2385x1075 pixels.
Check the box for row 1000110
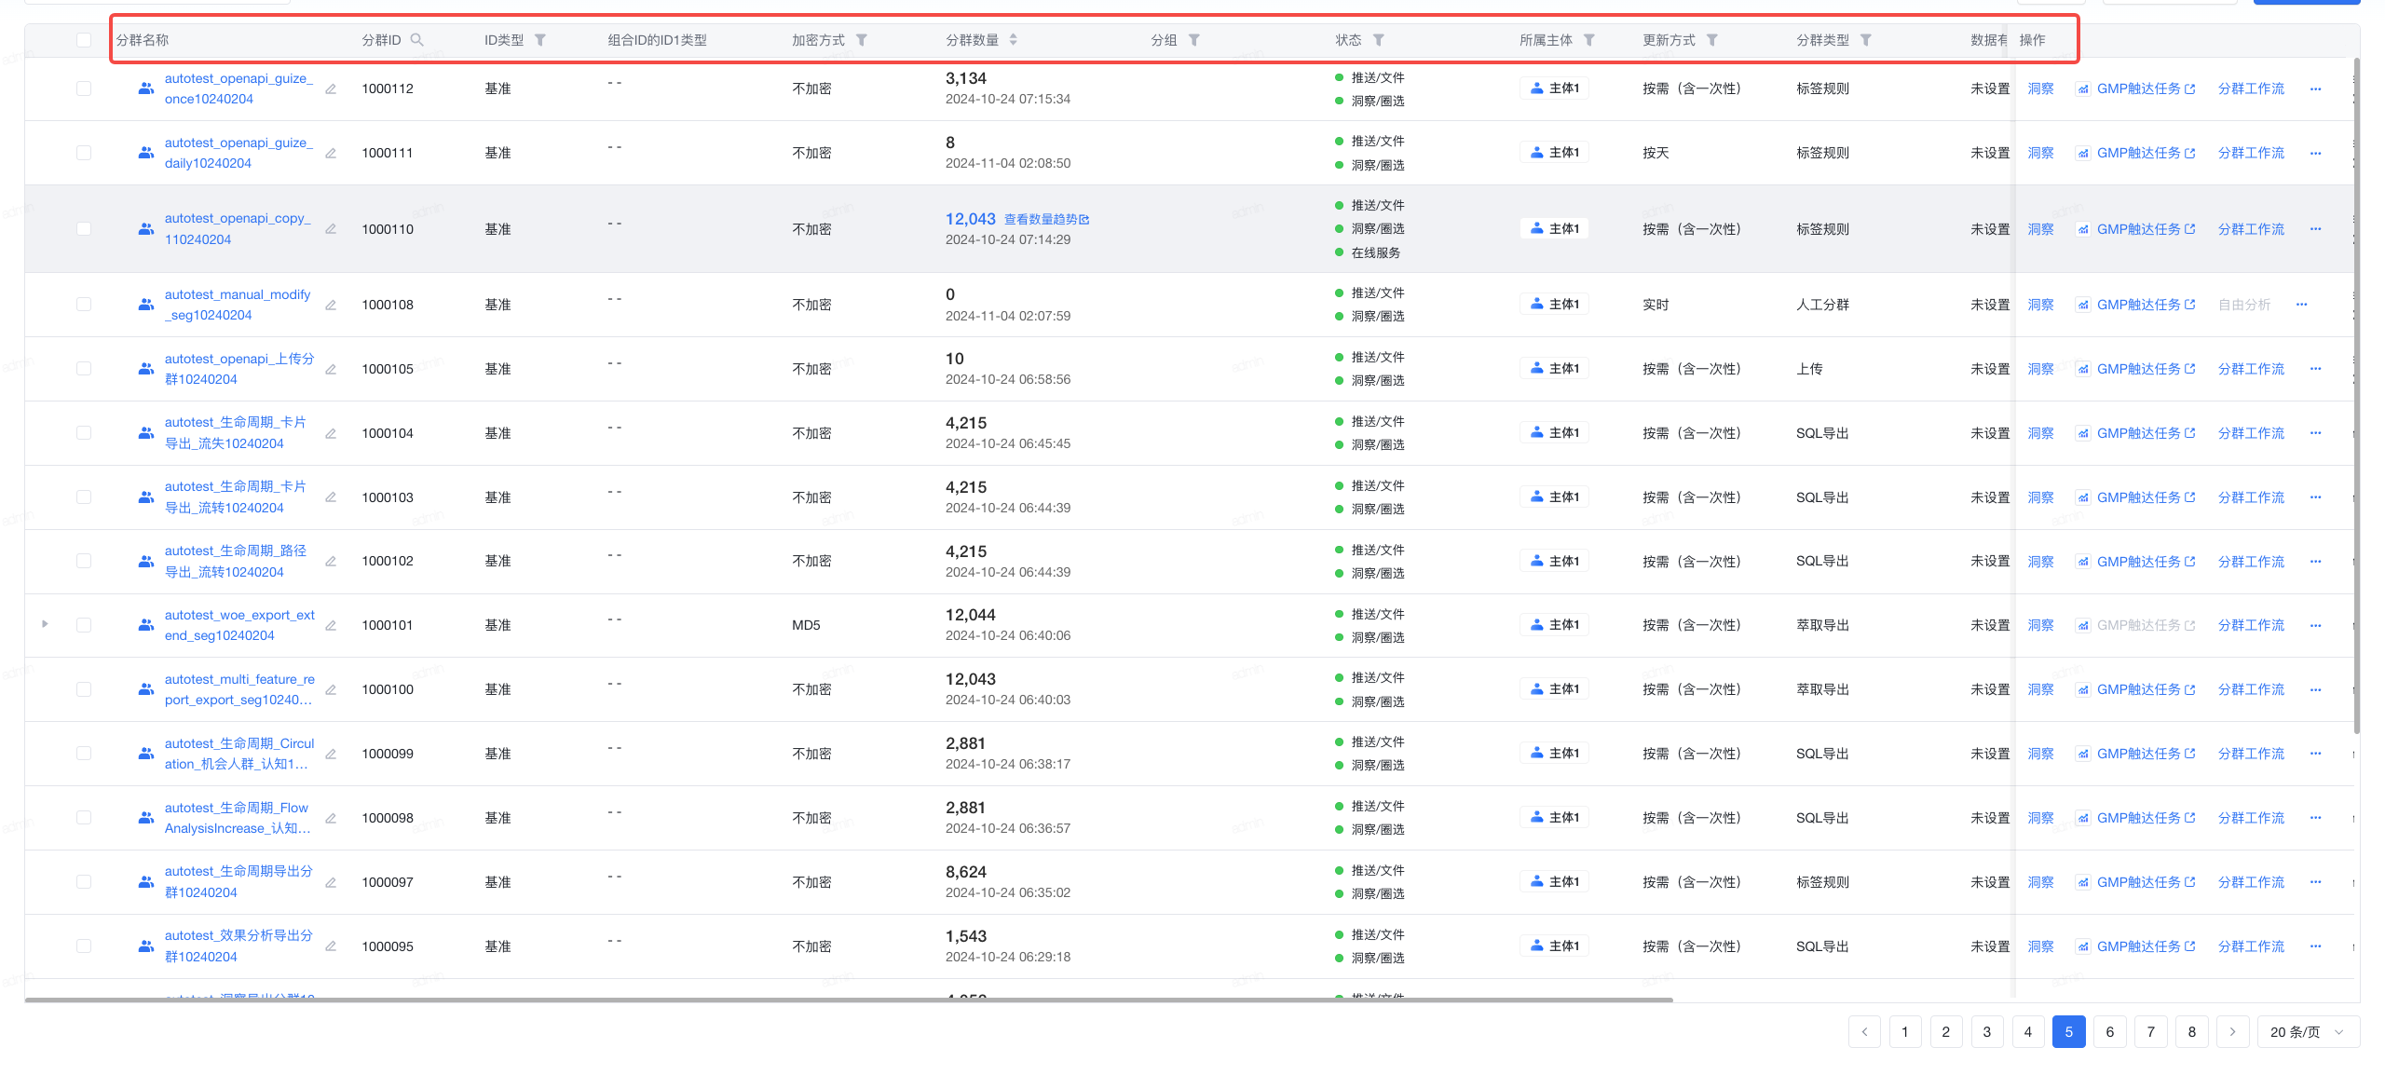84,229
